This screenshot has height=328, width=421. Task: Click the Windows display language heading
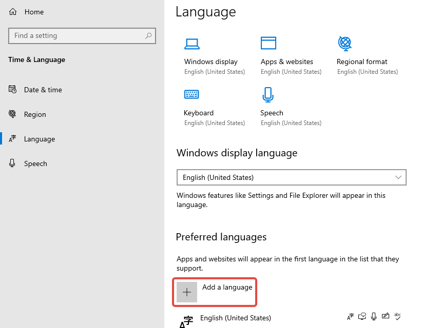(x=237, y=153)
